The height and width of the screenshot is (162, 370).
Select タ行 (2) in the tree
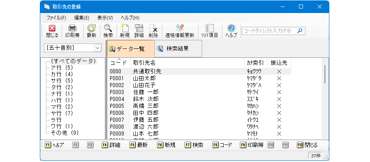(x=62, y=87)
